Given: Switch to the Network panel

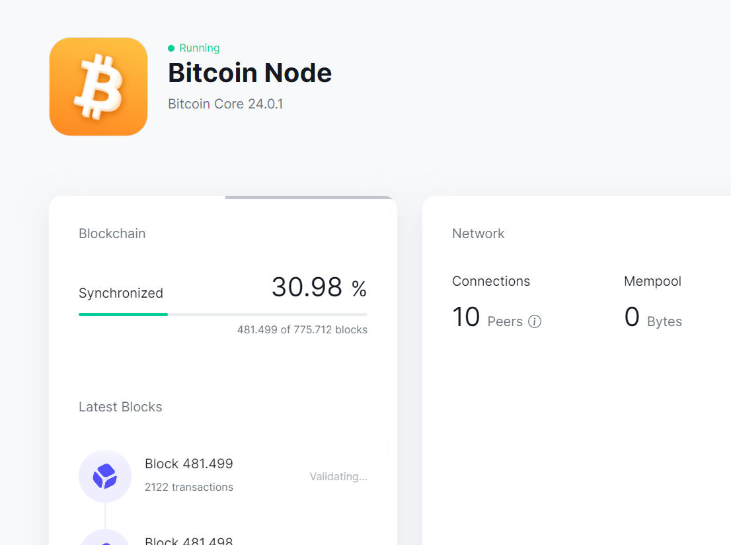Looking at the screenshot, I should click(478, 233).
